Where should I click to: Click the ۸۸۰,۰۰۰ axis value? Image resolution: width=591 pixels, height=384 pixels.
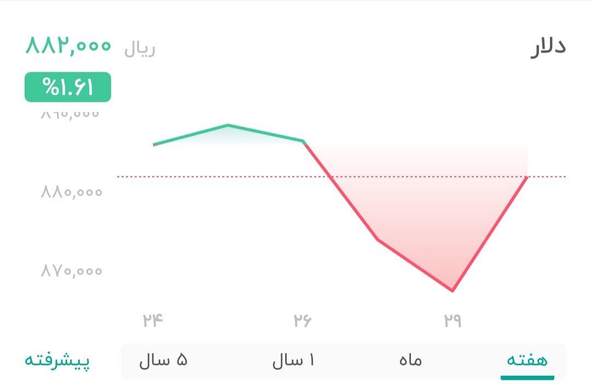(x=71, y=192)
